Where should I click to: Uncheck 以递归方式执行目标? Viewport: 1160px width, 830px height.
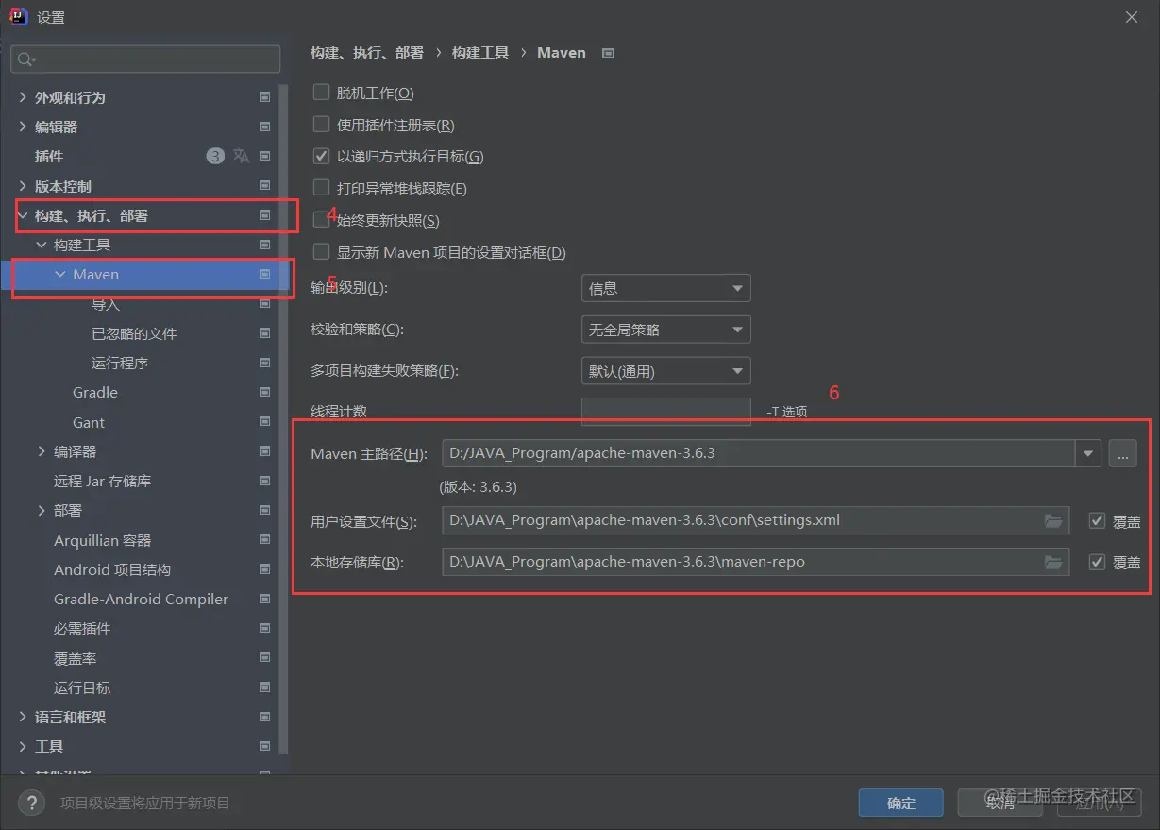click(x=321, y=157)
